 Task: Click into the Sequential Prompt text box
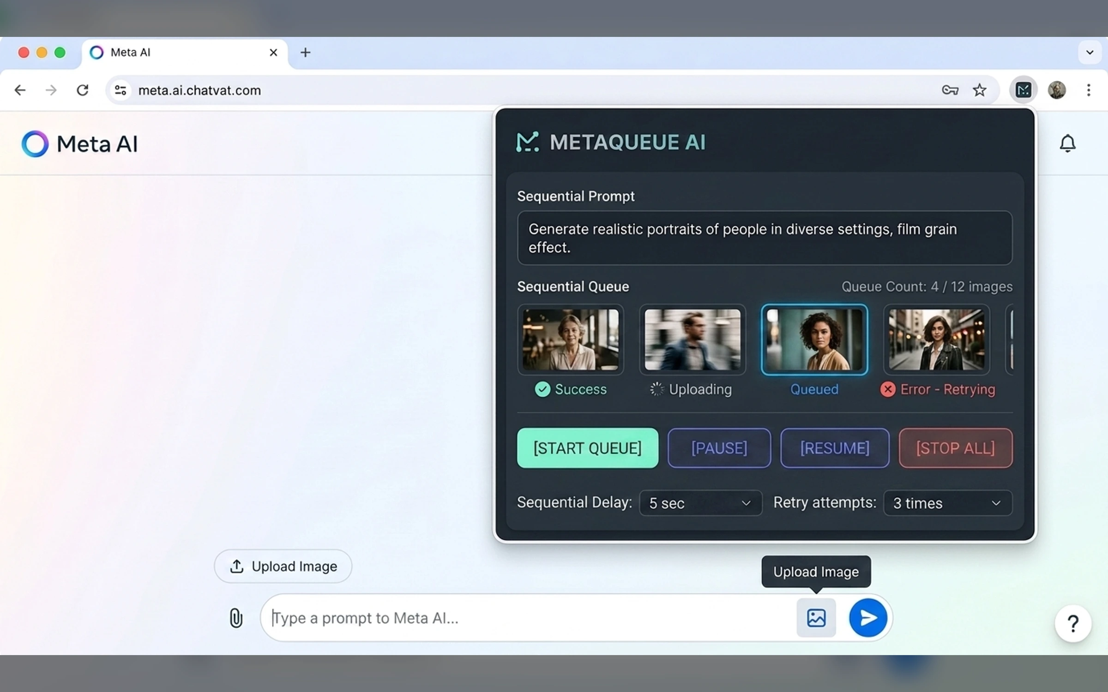(765, 238)
